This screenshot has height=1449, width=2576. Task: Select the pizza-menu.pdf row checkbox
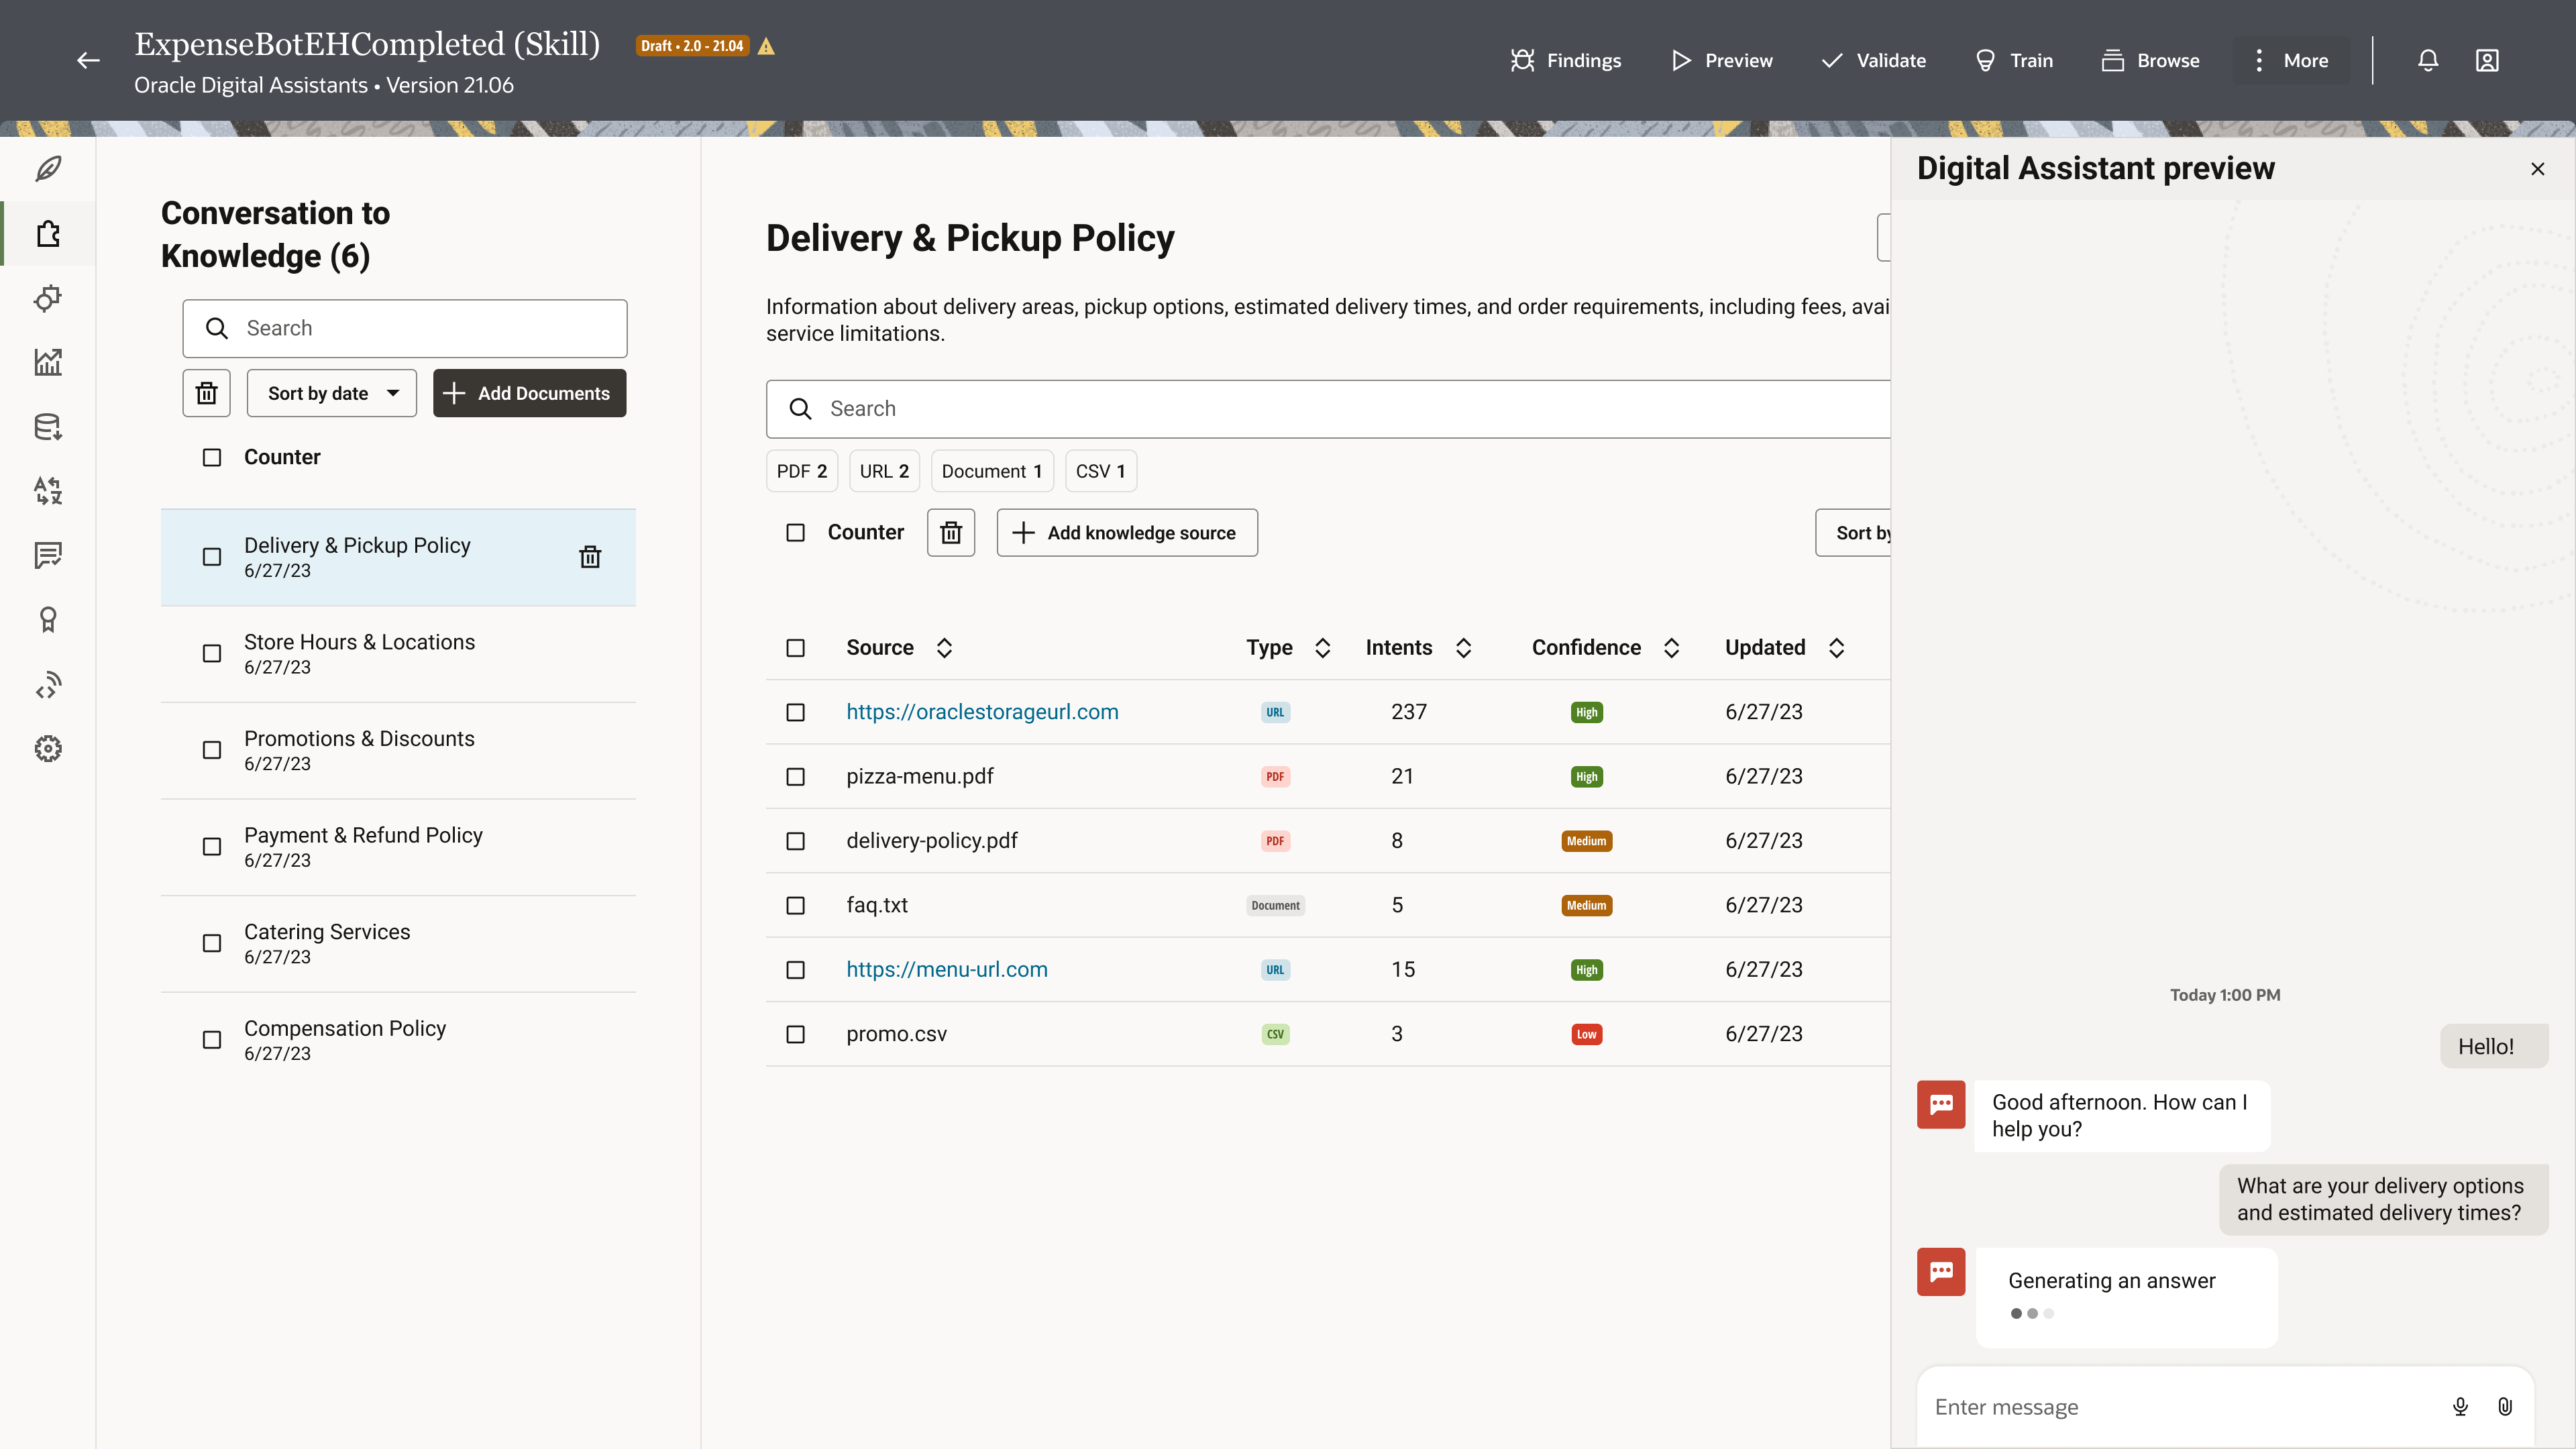(x=795, y=777)
